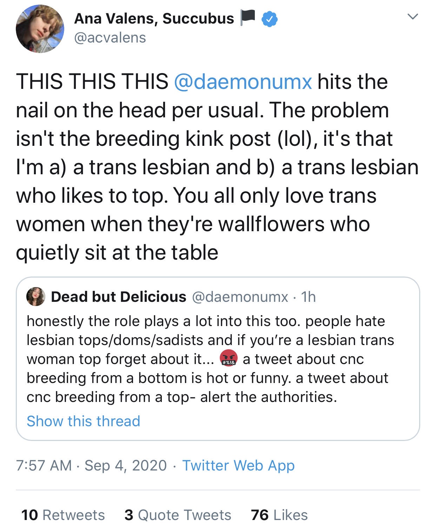Click Show this thread link

click(x=84, y=421)
